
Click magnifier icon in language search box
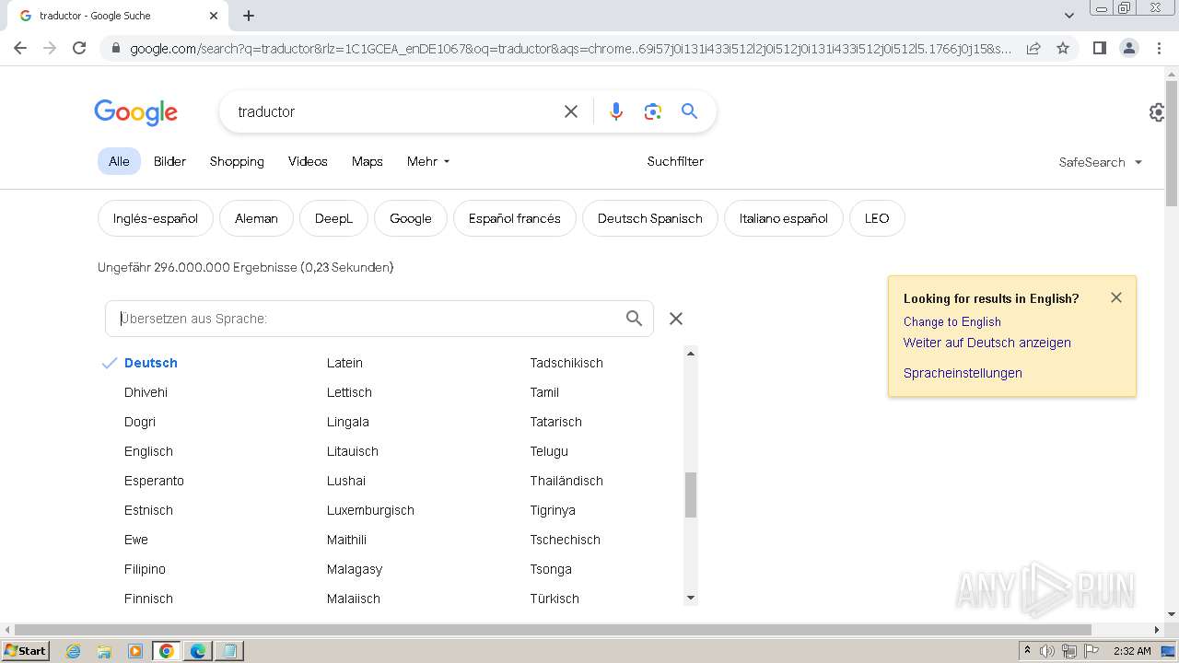(634, 319)
